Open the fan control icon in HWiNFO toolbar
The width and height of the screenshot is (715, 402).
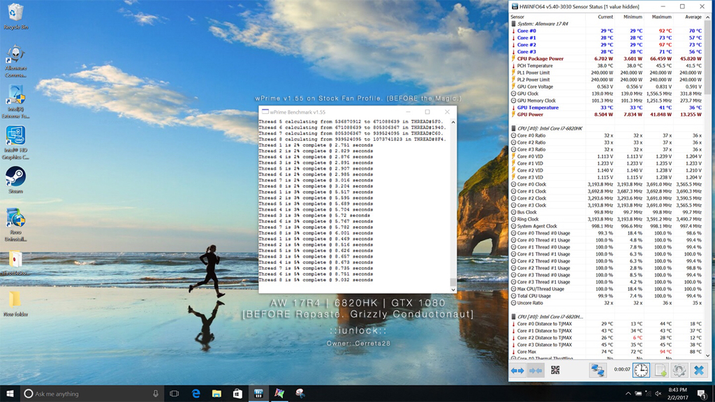(x=555, y=370)
